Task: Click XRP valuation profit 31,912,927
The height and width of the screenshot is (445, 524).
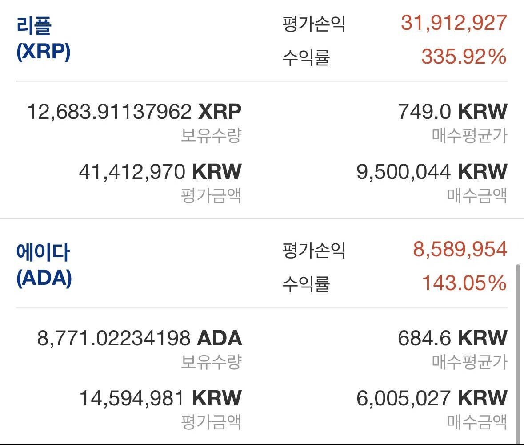Action: 453,23
